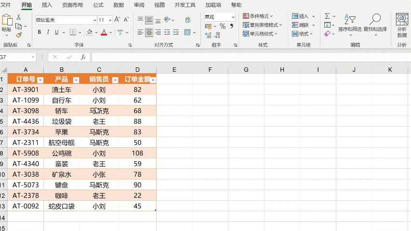Decrease decimal places icon
Image resolution: width=411 pixels, height=231 pixels.
click(217, 35)
